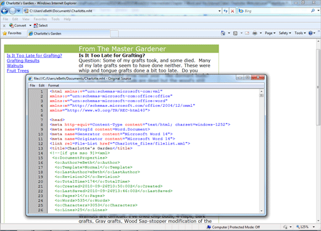Viewport: 321px width, 231px height.
Task: Click the red Stop loading icon
Action: [x=233, y=11]
